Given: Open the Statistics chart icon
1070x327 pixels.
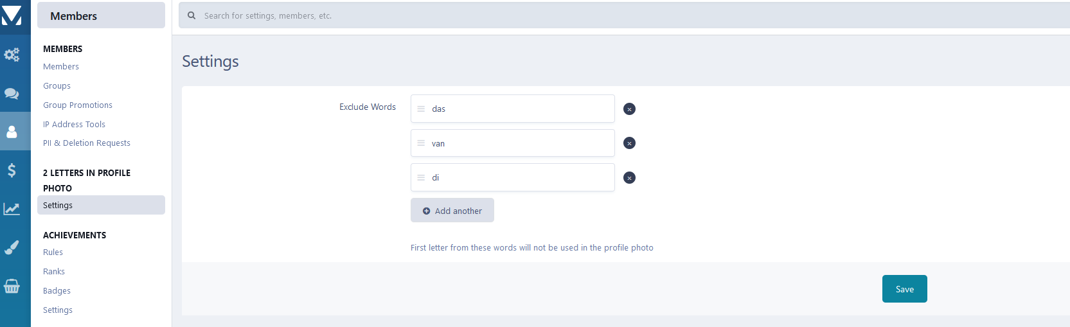Looking at the screenshot, I should point(12,209).
